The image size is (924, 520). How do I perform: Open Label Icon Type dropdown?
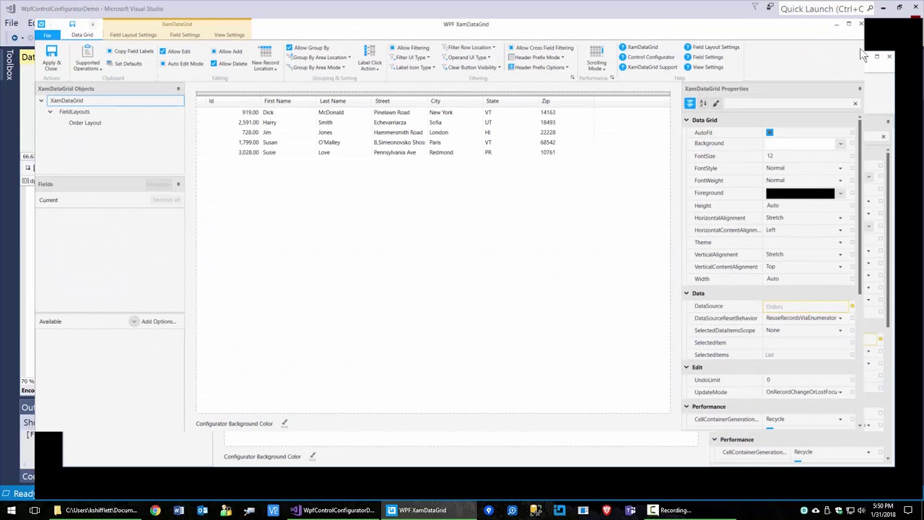click(413, 67)
